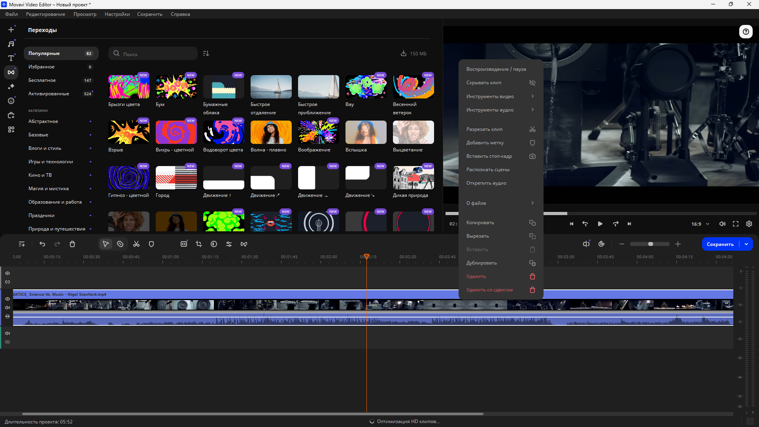The image size is (759, 427).
Task: Add a marker with the marker icon
Action: pyautogui.click(x=151, y=244)
